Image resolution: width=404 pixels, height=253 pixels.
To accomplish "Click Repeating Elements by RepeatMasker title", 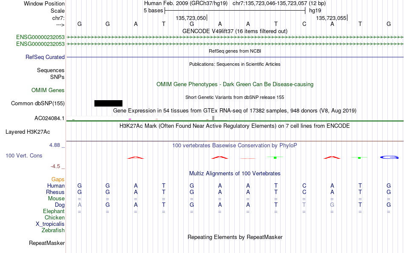I will pyautogui.click(x=235, y=237).
